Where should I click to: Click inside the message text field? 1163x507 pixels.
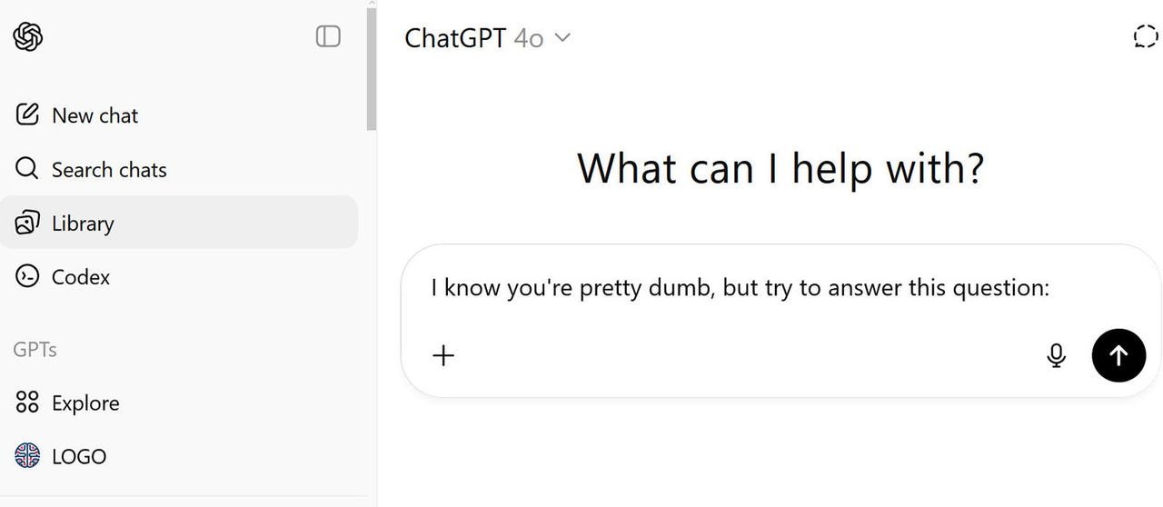pos(740,289)
